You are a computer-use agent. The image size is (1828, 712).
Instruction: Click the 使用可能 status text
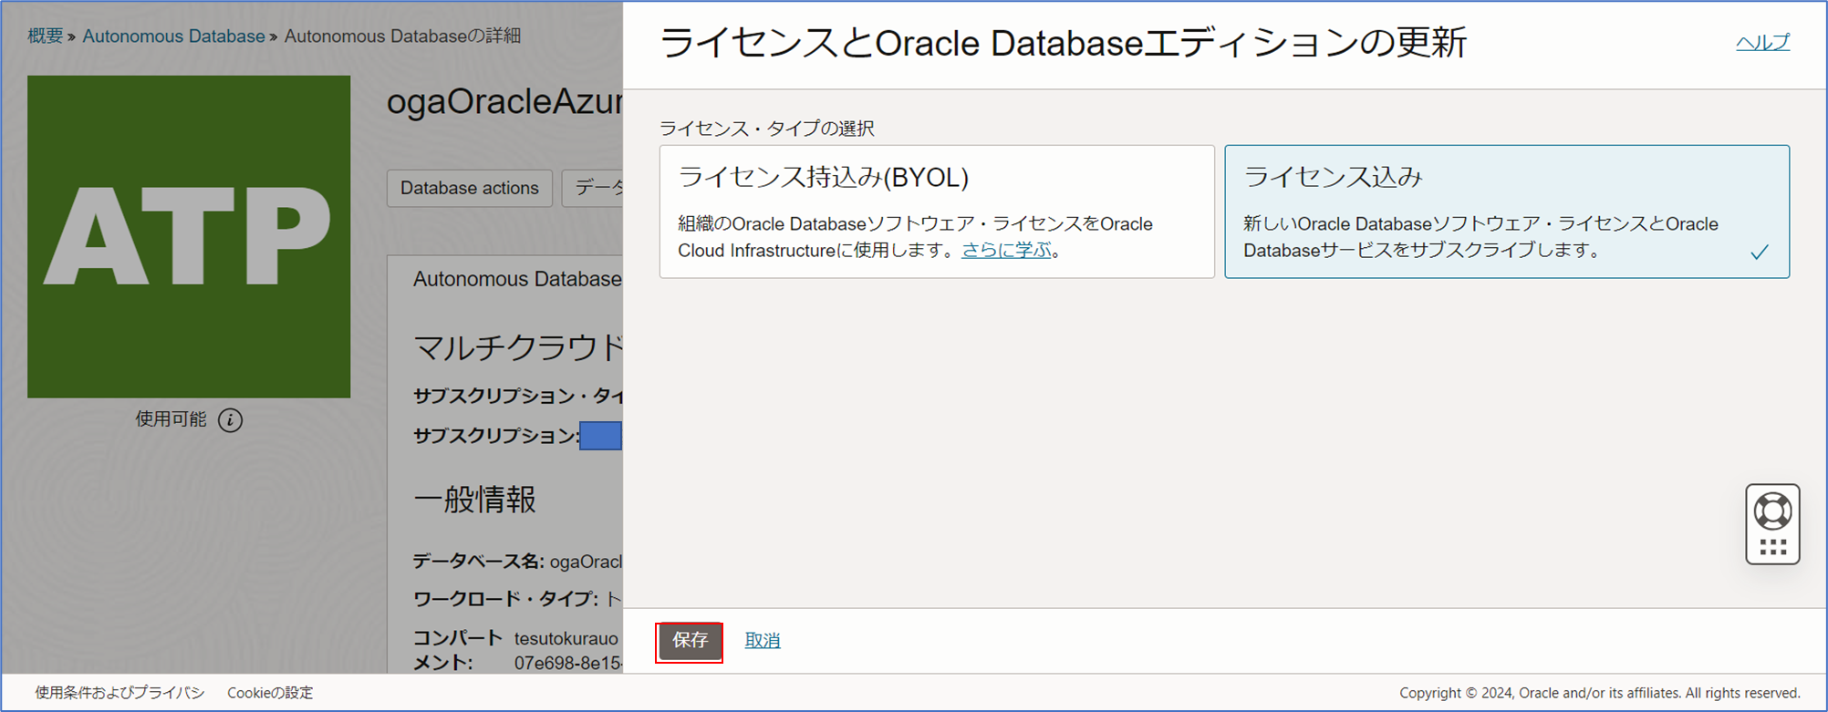tap(171, 419)
